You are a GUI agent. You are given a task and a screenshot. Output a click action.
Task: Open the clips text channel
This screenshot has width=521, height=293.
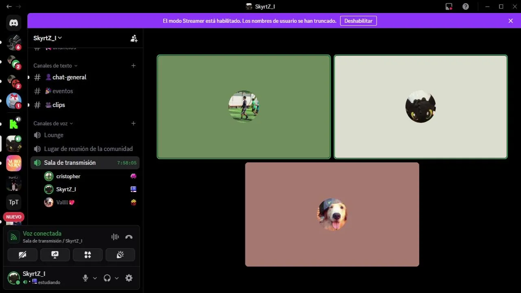coord(85,105)
